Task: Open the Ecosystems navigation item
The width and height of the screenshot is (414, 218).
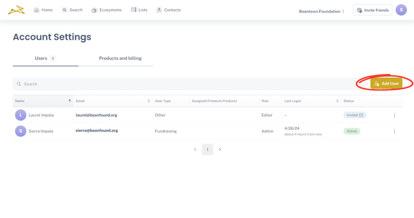Action: pos(107,10)
